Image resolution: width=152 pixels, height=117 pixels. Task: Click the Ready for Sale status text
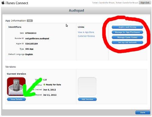[54, 85]
